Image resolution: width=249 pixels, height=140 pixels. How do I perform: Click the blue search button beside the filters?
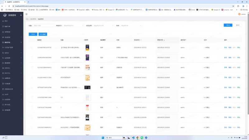point(228,25)
